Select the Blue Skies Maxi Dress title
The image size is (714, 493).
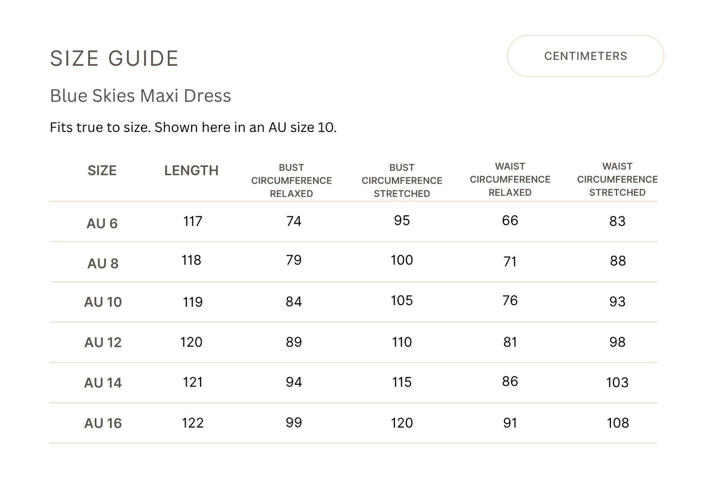tap(141, 95)
